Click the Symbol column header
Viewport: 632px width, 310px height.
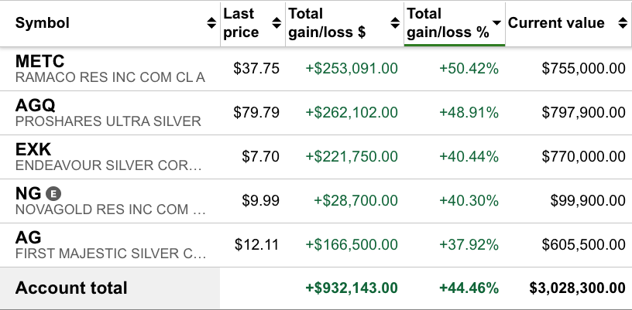click(43, 23)
